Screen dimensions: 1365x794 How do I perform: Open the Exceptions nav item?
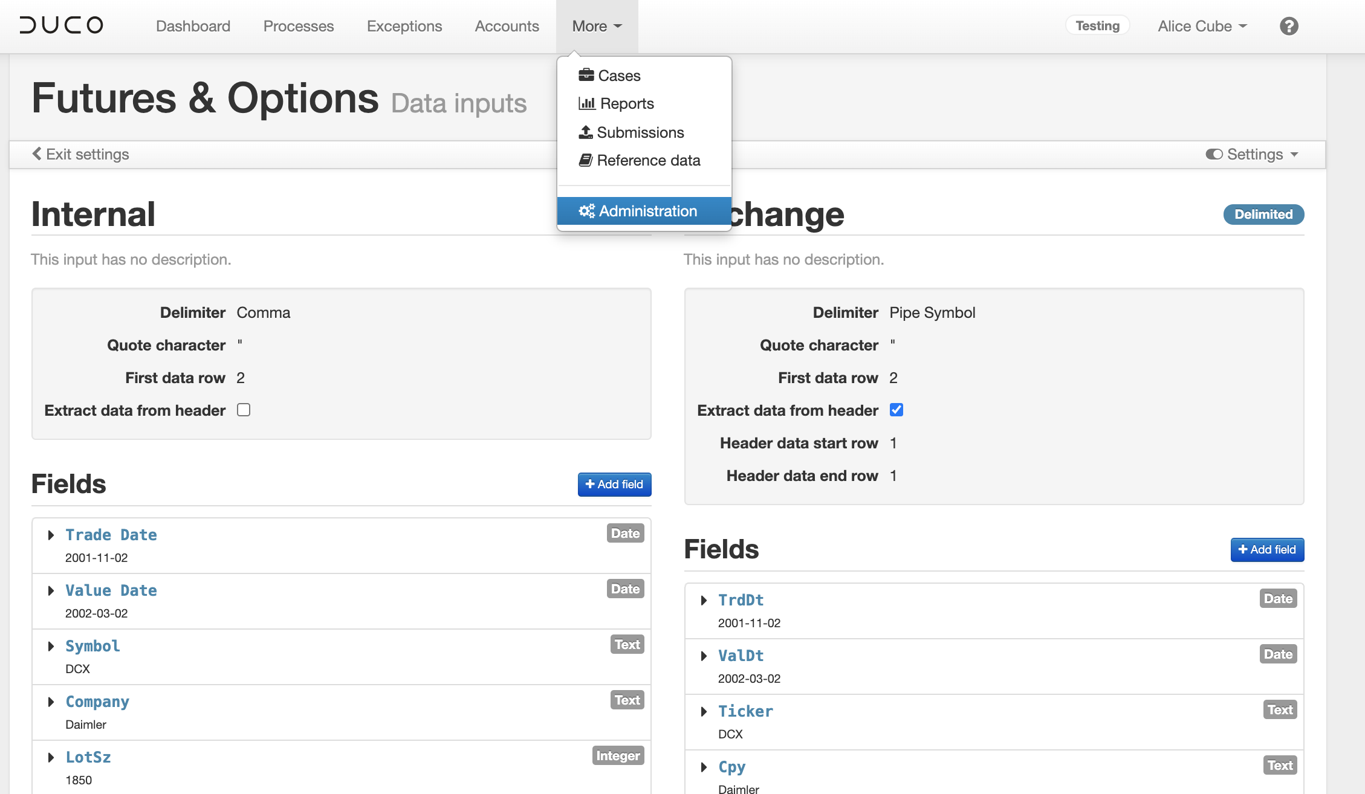(x=404, y=26)
